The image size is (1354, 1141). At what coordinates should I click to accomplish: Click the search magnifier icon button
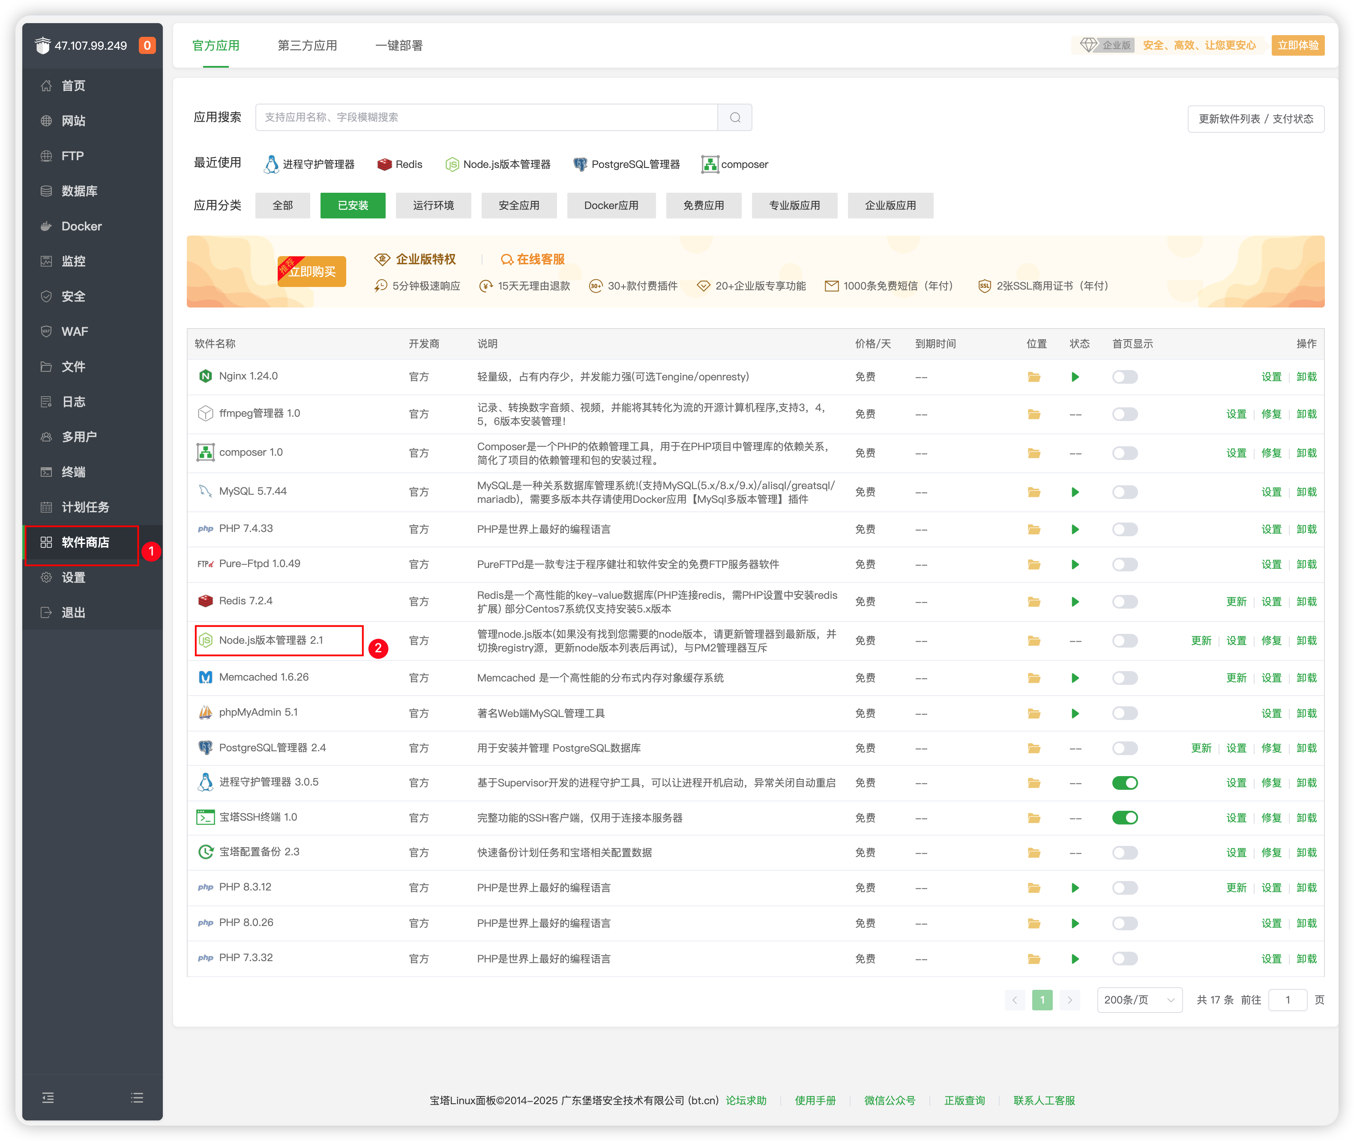click(735, 117)
